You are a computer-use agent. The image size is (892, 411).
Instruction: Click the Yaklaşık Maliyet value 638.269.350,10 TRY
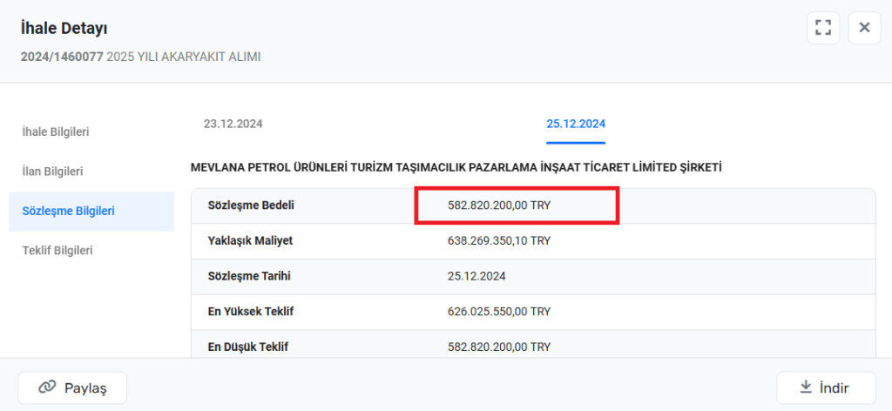pyautogui.click(x=499, y=240)
